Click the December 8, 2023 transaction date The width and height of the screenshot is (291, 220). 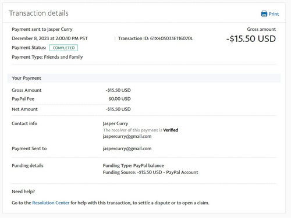49,38
